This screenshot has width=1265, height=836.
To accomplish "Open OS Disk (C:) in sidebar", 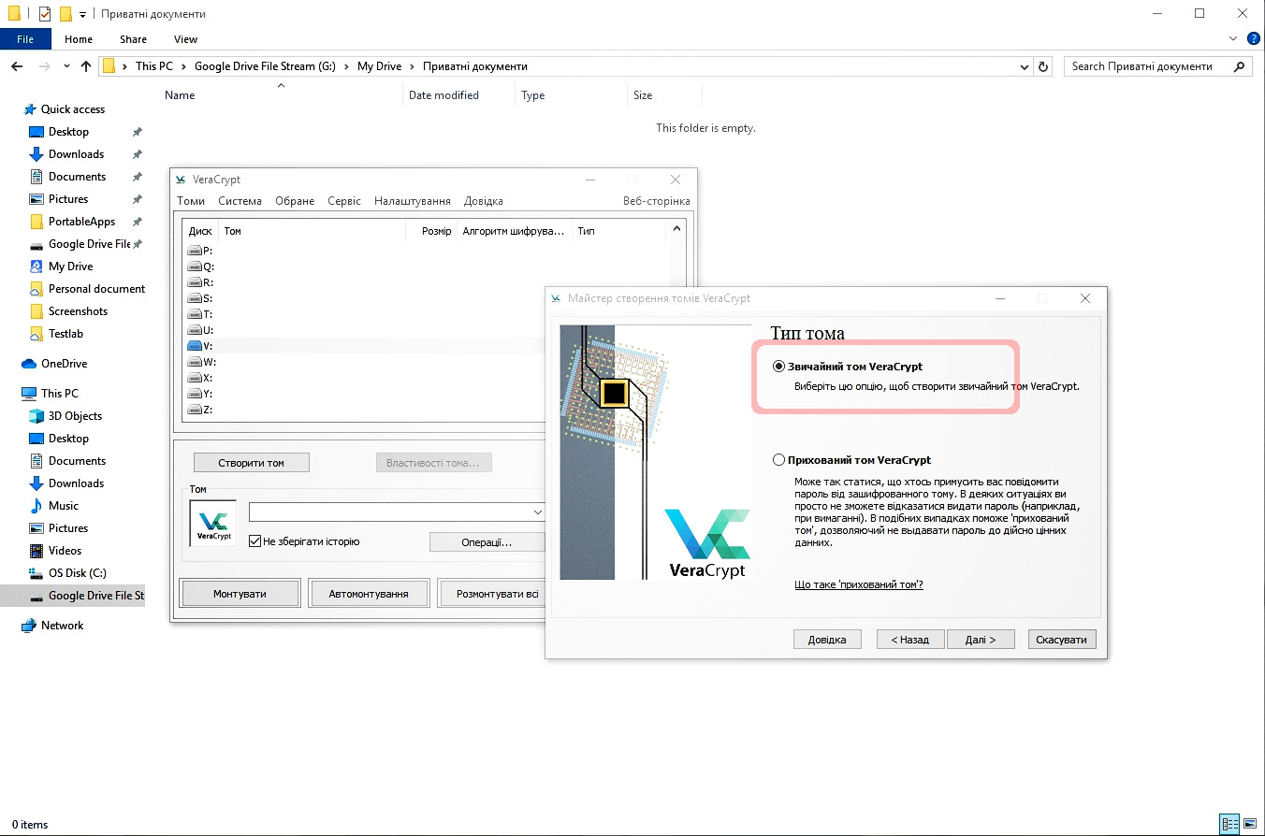I will point(78,573).
